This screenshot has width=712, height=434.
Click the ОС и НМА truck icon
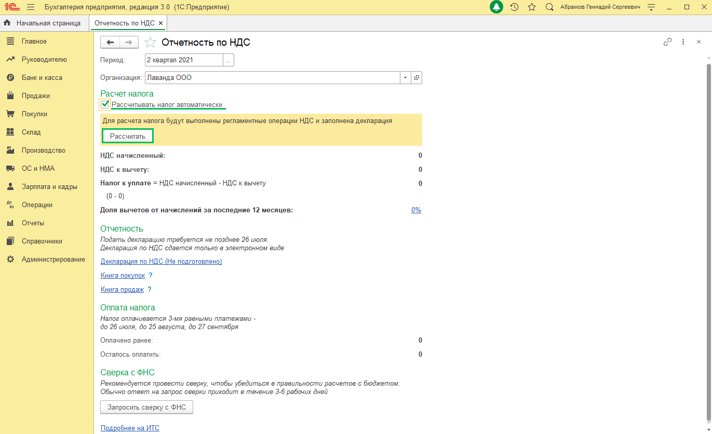click(10, 168)
